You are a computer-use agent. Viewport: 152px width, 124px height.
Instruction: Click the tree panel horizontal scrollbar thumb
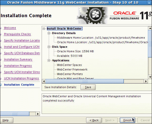tap(85, 81)
